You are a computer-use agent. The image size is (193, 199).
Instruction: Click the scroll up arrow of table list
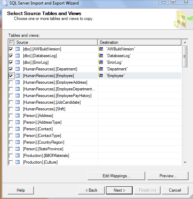185,42
